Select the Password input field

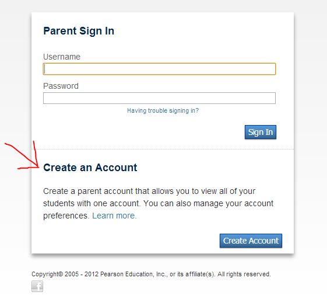(x=159, y=98)
